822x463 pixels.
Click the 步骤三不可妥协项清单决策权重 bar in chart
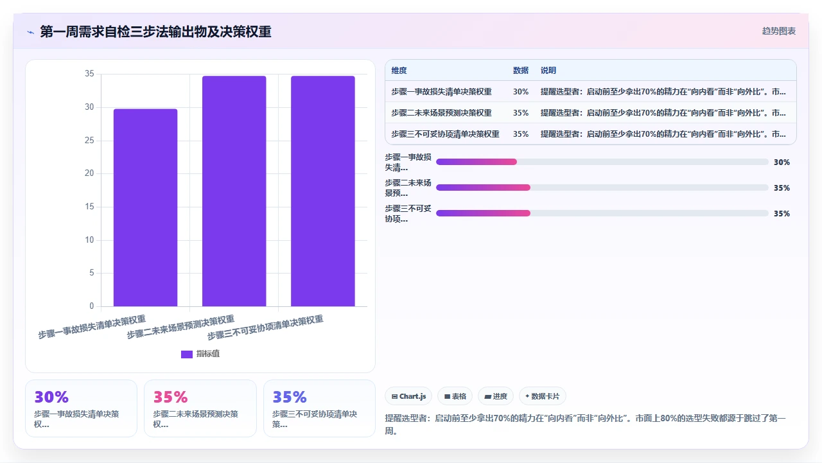tap(322, 191)
